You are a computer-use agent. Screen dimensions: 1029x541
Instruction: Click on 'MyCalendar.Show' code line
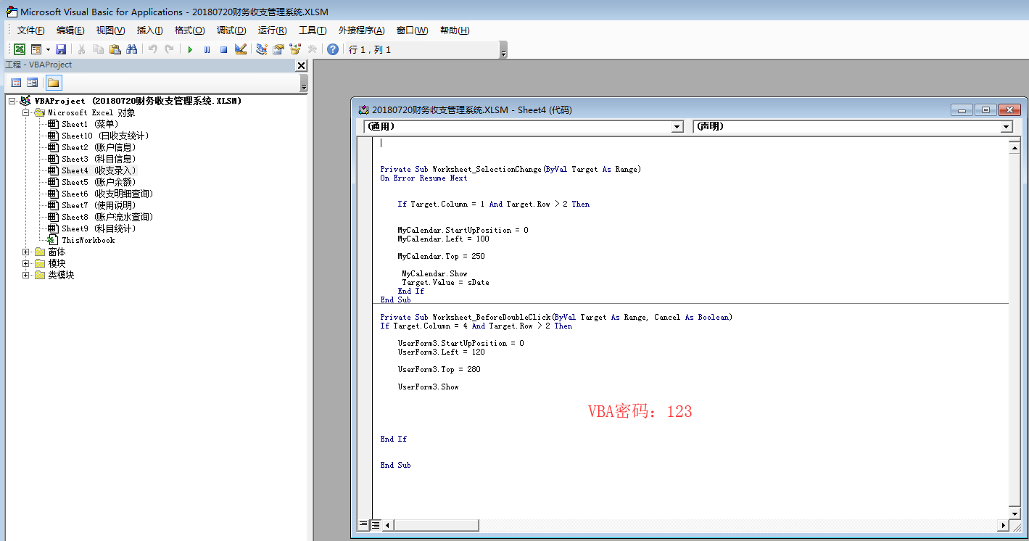point(434,273)
